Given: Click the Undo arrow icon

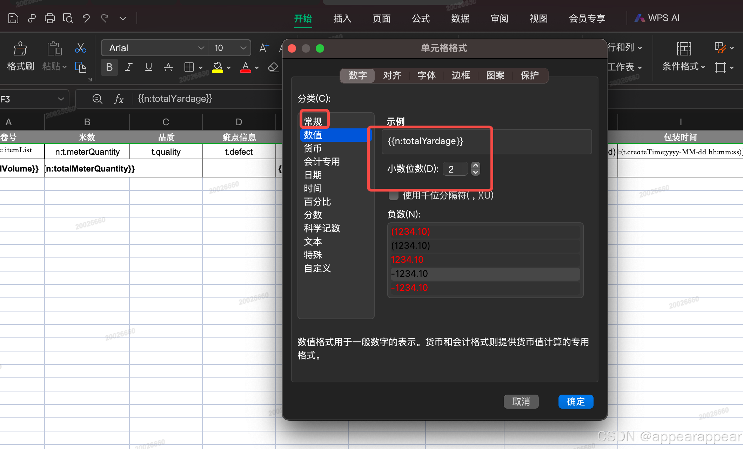Looking at the screenshot, I should pyautogui.click(x=86, y=18).
